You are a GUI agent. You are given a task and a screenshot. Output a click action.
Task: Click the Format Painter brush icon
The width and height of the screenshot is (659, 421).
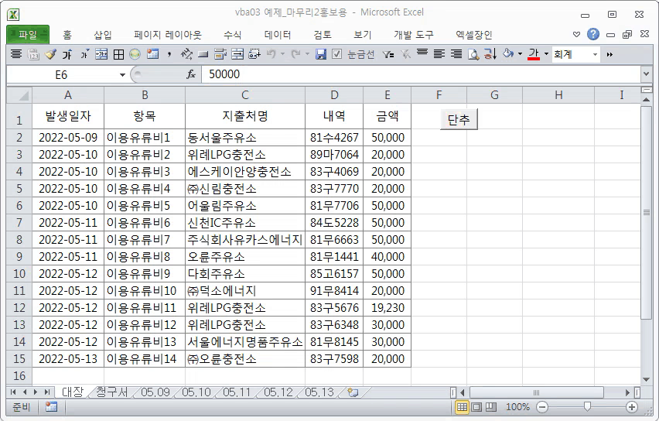(50, 54)
